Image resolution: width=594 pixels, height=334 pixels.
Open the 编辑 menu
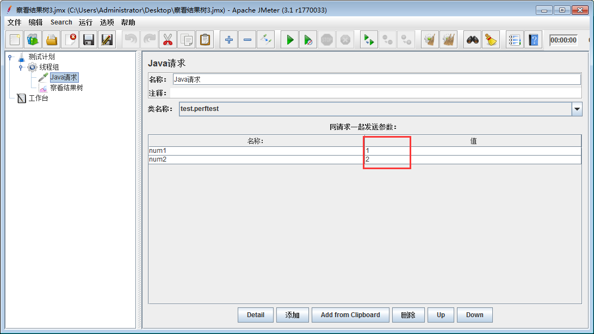pyautogui.click(x=35, y=22)
